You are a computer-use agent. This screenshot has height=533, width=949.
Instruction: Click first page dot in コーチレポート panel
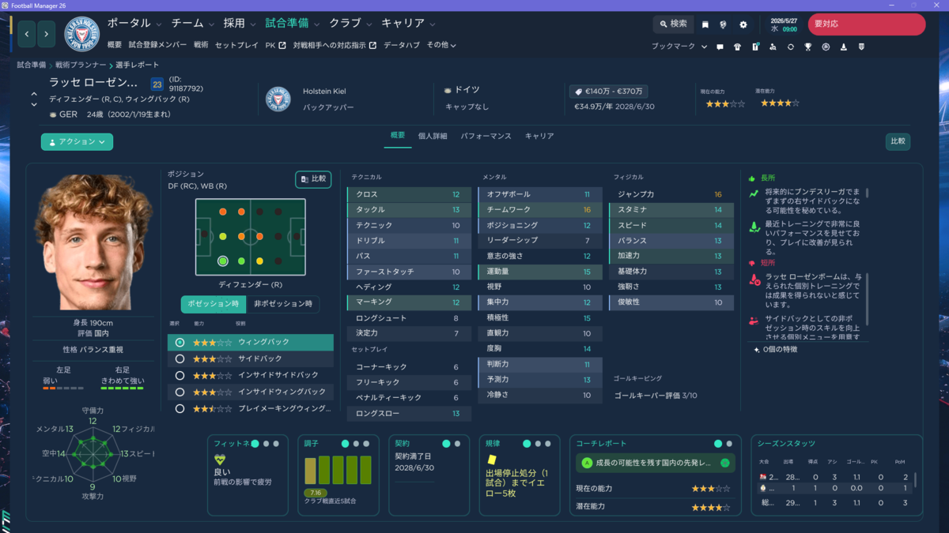tap(718, 444)
